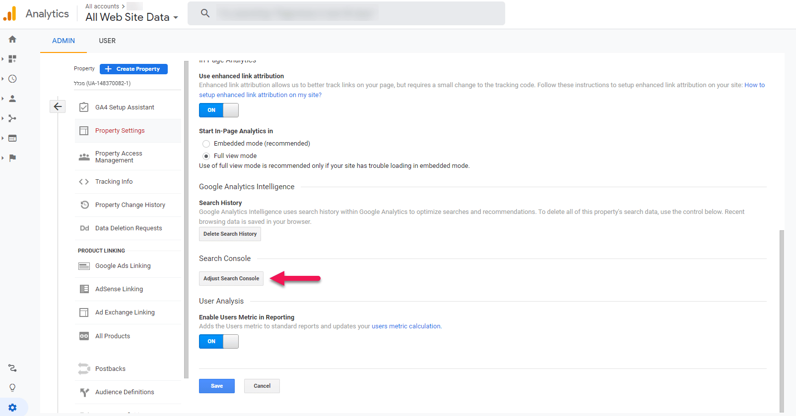The width and height of the screenshot is (796, 416).
Task: Open Audience Definitions menu item
Action: click(128, 392)
